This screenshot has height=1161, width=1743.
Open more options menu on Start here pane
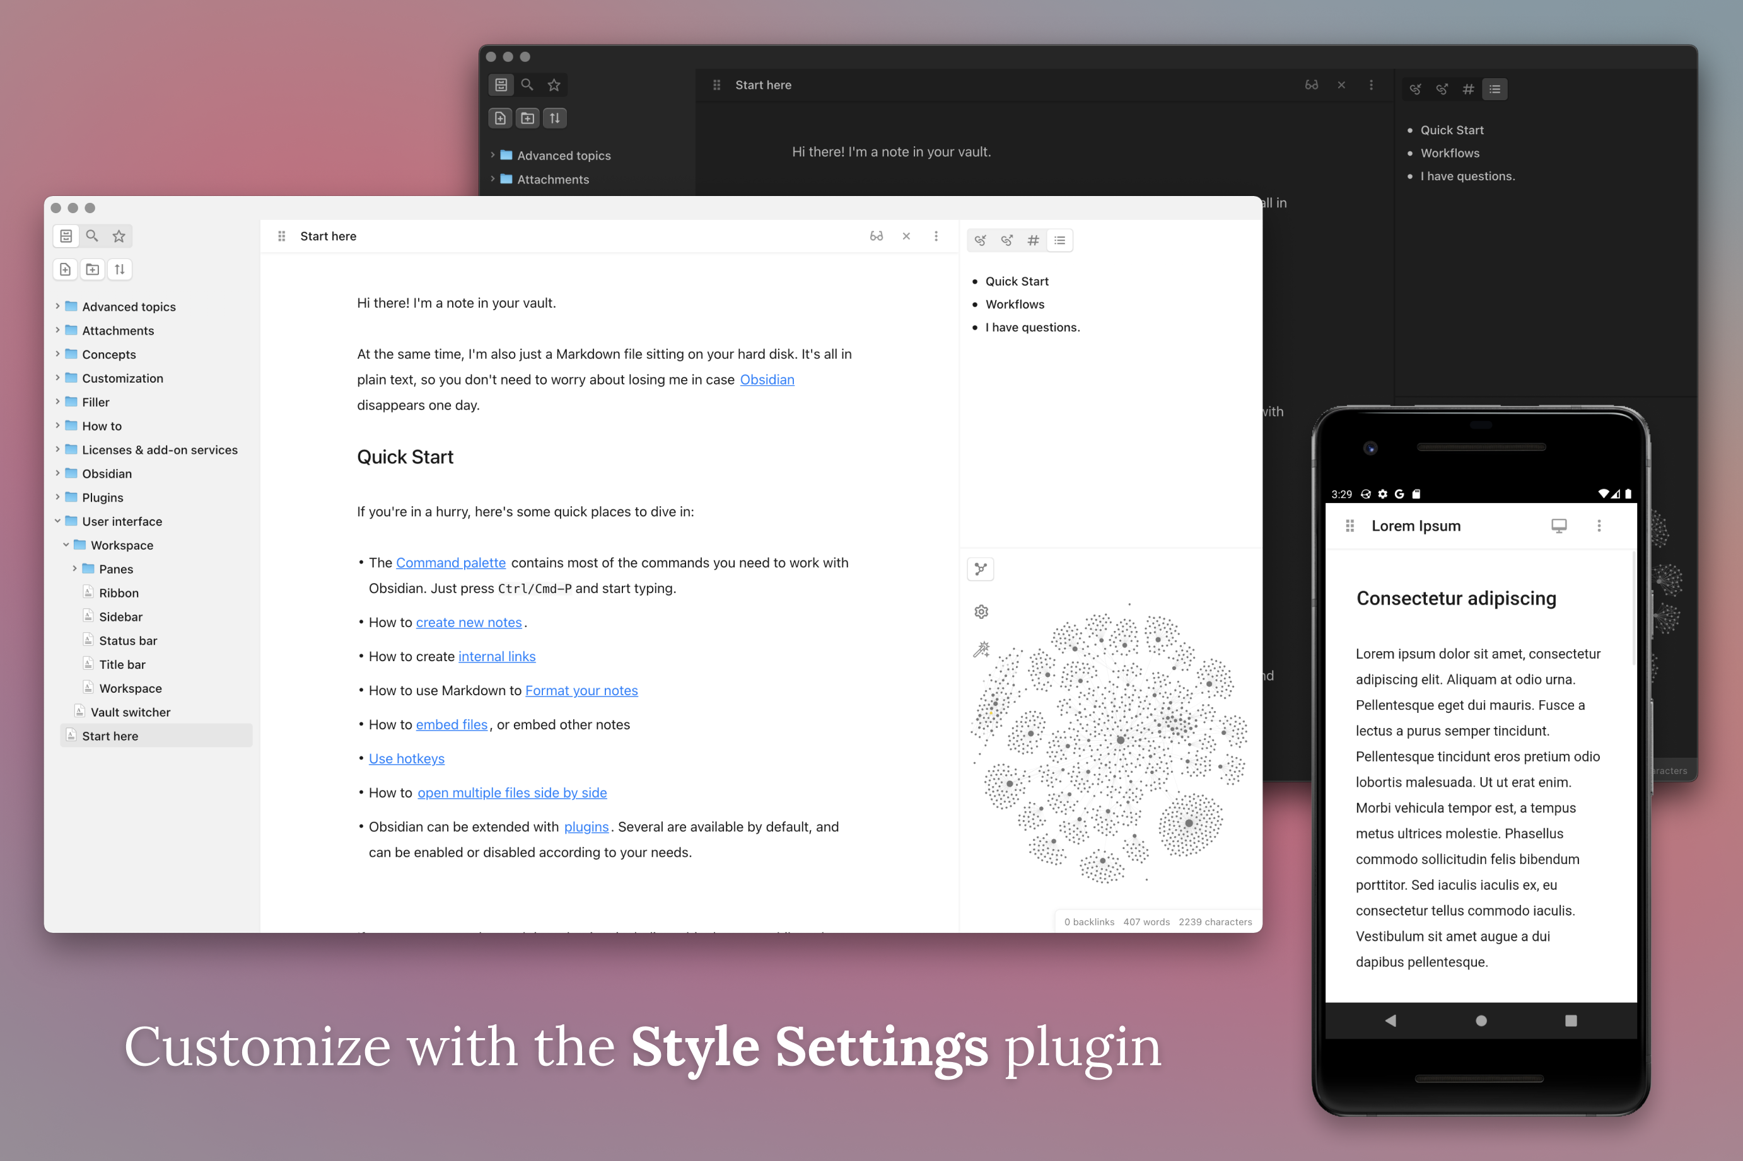pyautogui.click(x=936, y=236)
